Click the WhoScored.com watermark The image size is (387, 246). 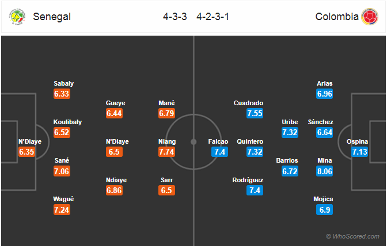[352, 236]
